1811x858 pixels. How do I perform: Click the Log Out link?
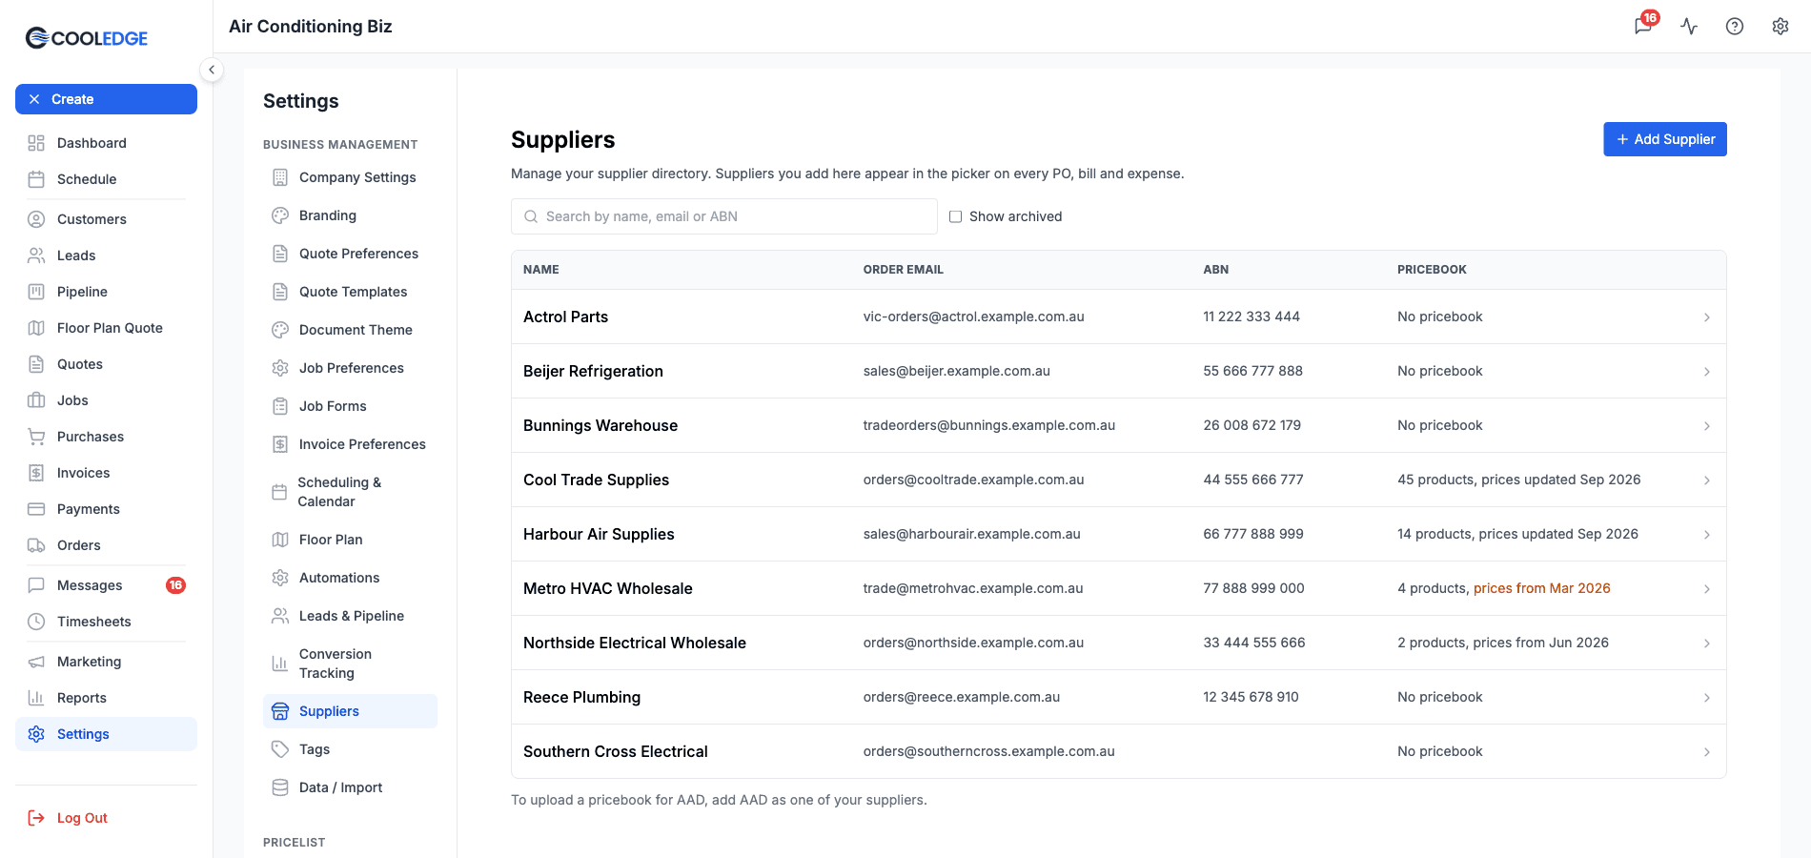68,818
